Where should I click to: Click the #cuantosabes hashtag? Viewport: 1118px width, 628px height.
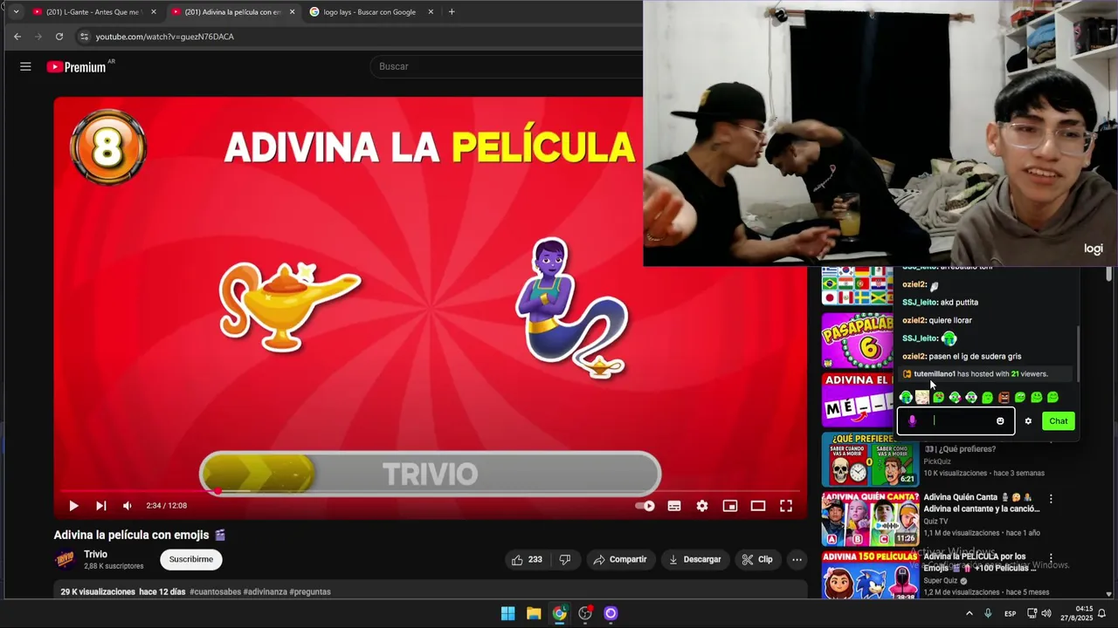(x=215, y=591)
